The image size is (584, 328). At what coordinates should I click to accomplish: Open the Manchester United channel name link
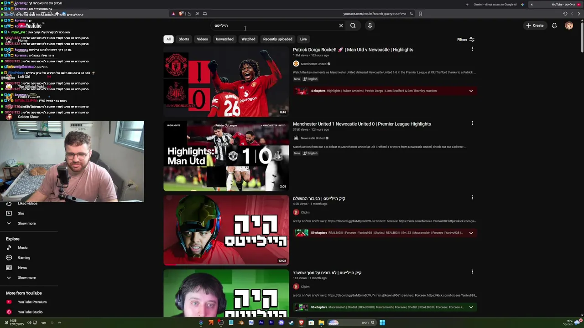click(313, 64)
